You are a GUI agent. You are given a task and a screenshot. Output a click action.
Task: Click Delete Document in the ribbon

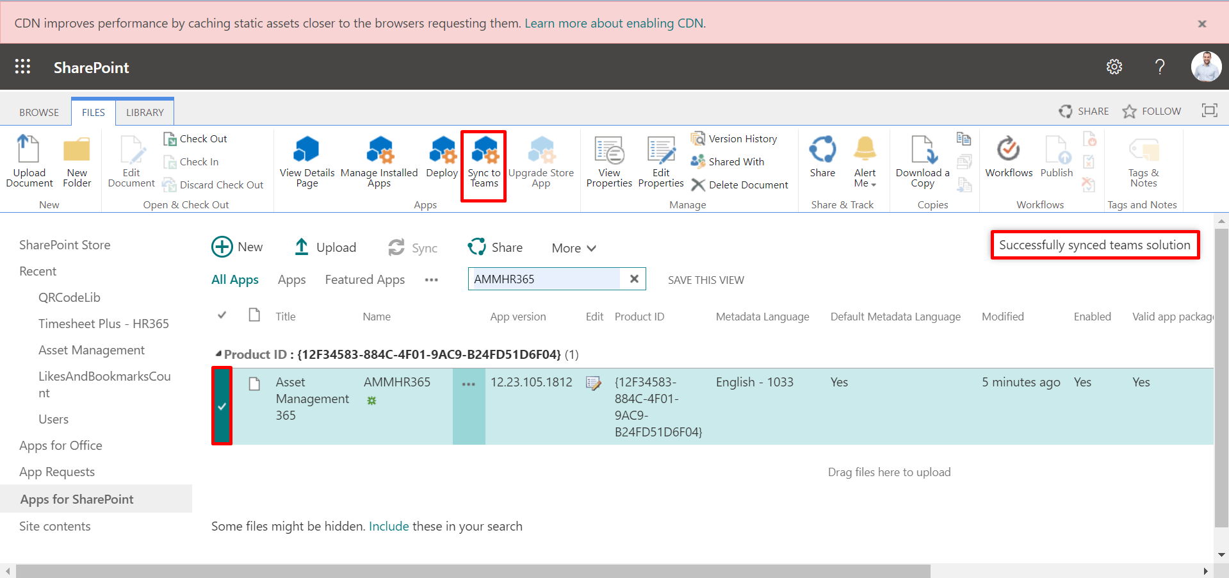tap(740, 185)
